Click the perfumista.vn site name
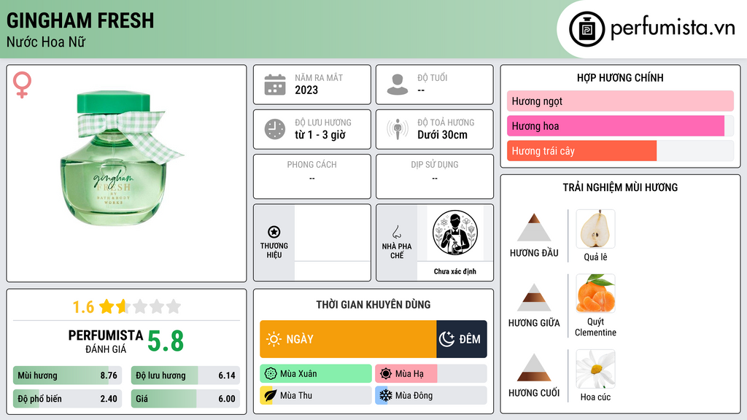Image resolution: width=747 pixels, height=420 pixels. (673, 28)
